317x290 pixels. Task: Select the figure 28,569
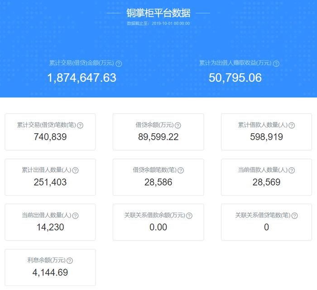coord(266,182)
